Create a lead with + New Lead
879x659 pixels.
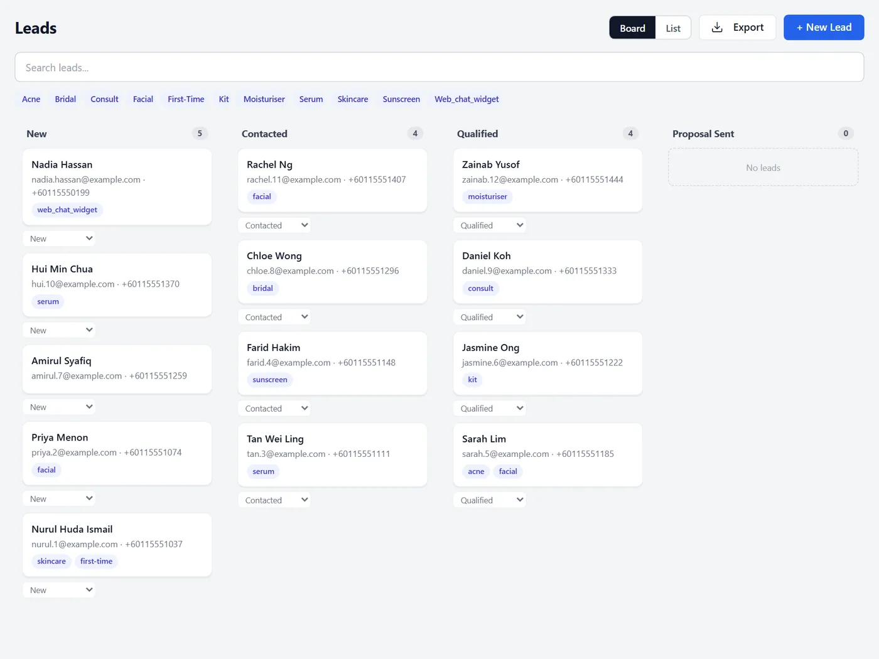tap(824, 28)
